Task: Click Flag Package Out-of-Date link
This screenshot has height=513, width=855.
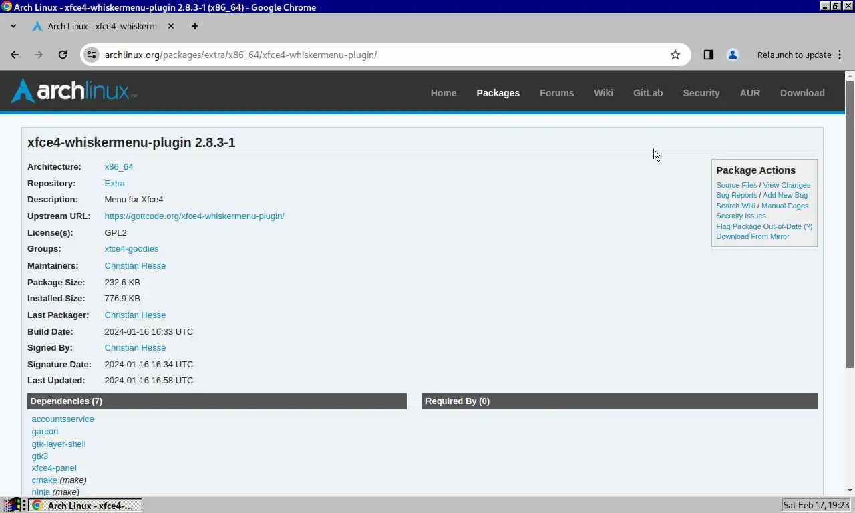Action: (759, 226)
